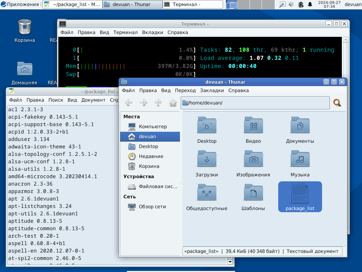Image resolution: width=362 pixels, height=272 pixels.
Task: Go to parent folder with up arrow
Action: (x=158, y=103)
